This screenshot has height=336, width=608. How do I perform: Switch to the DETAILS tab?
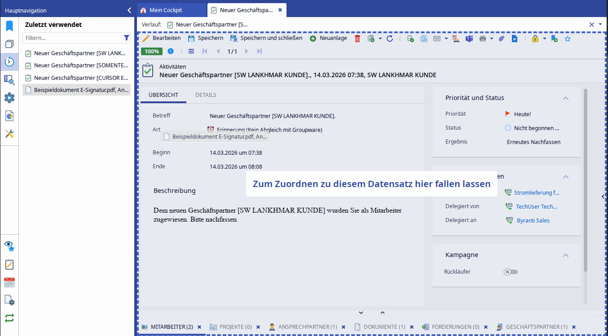[x=206, y=95]
